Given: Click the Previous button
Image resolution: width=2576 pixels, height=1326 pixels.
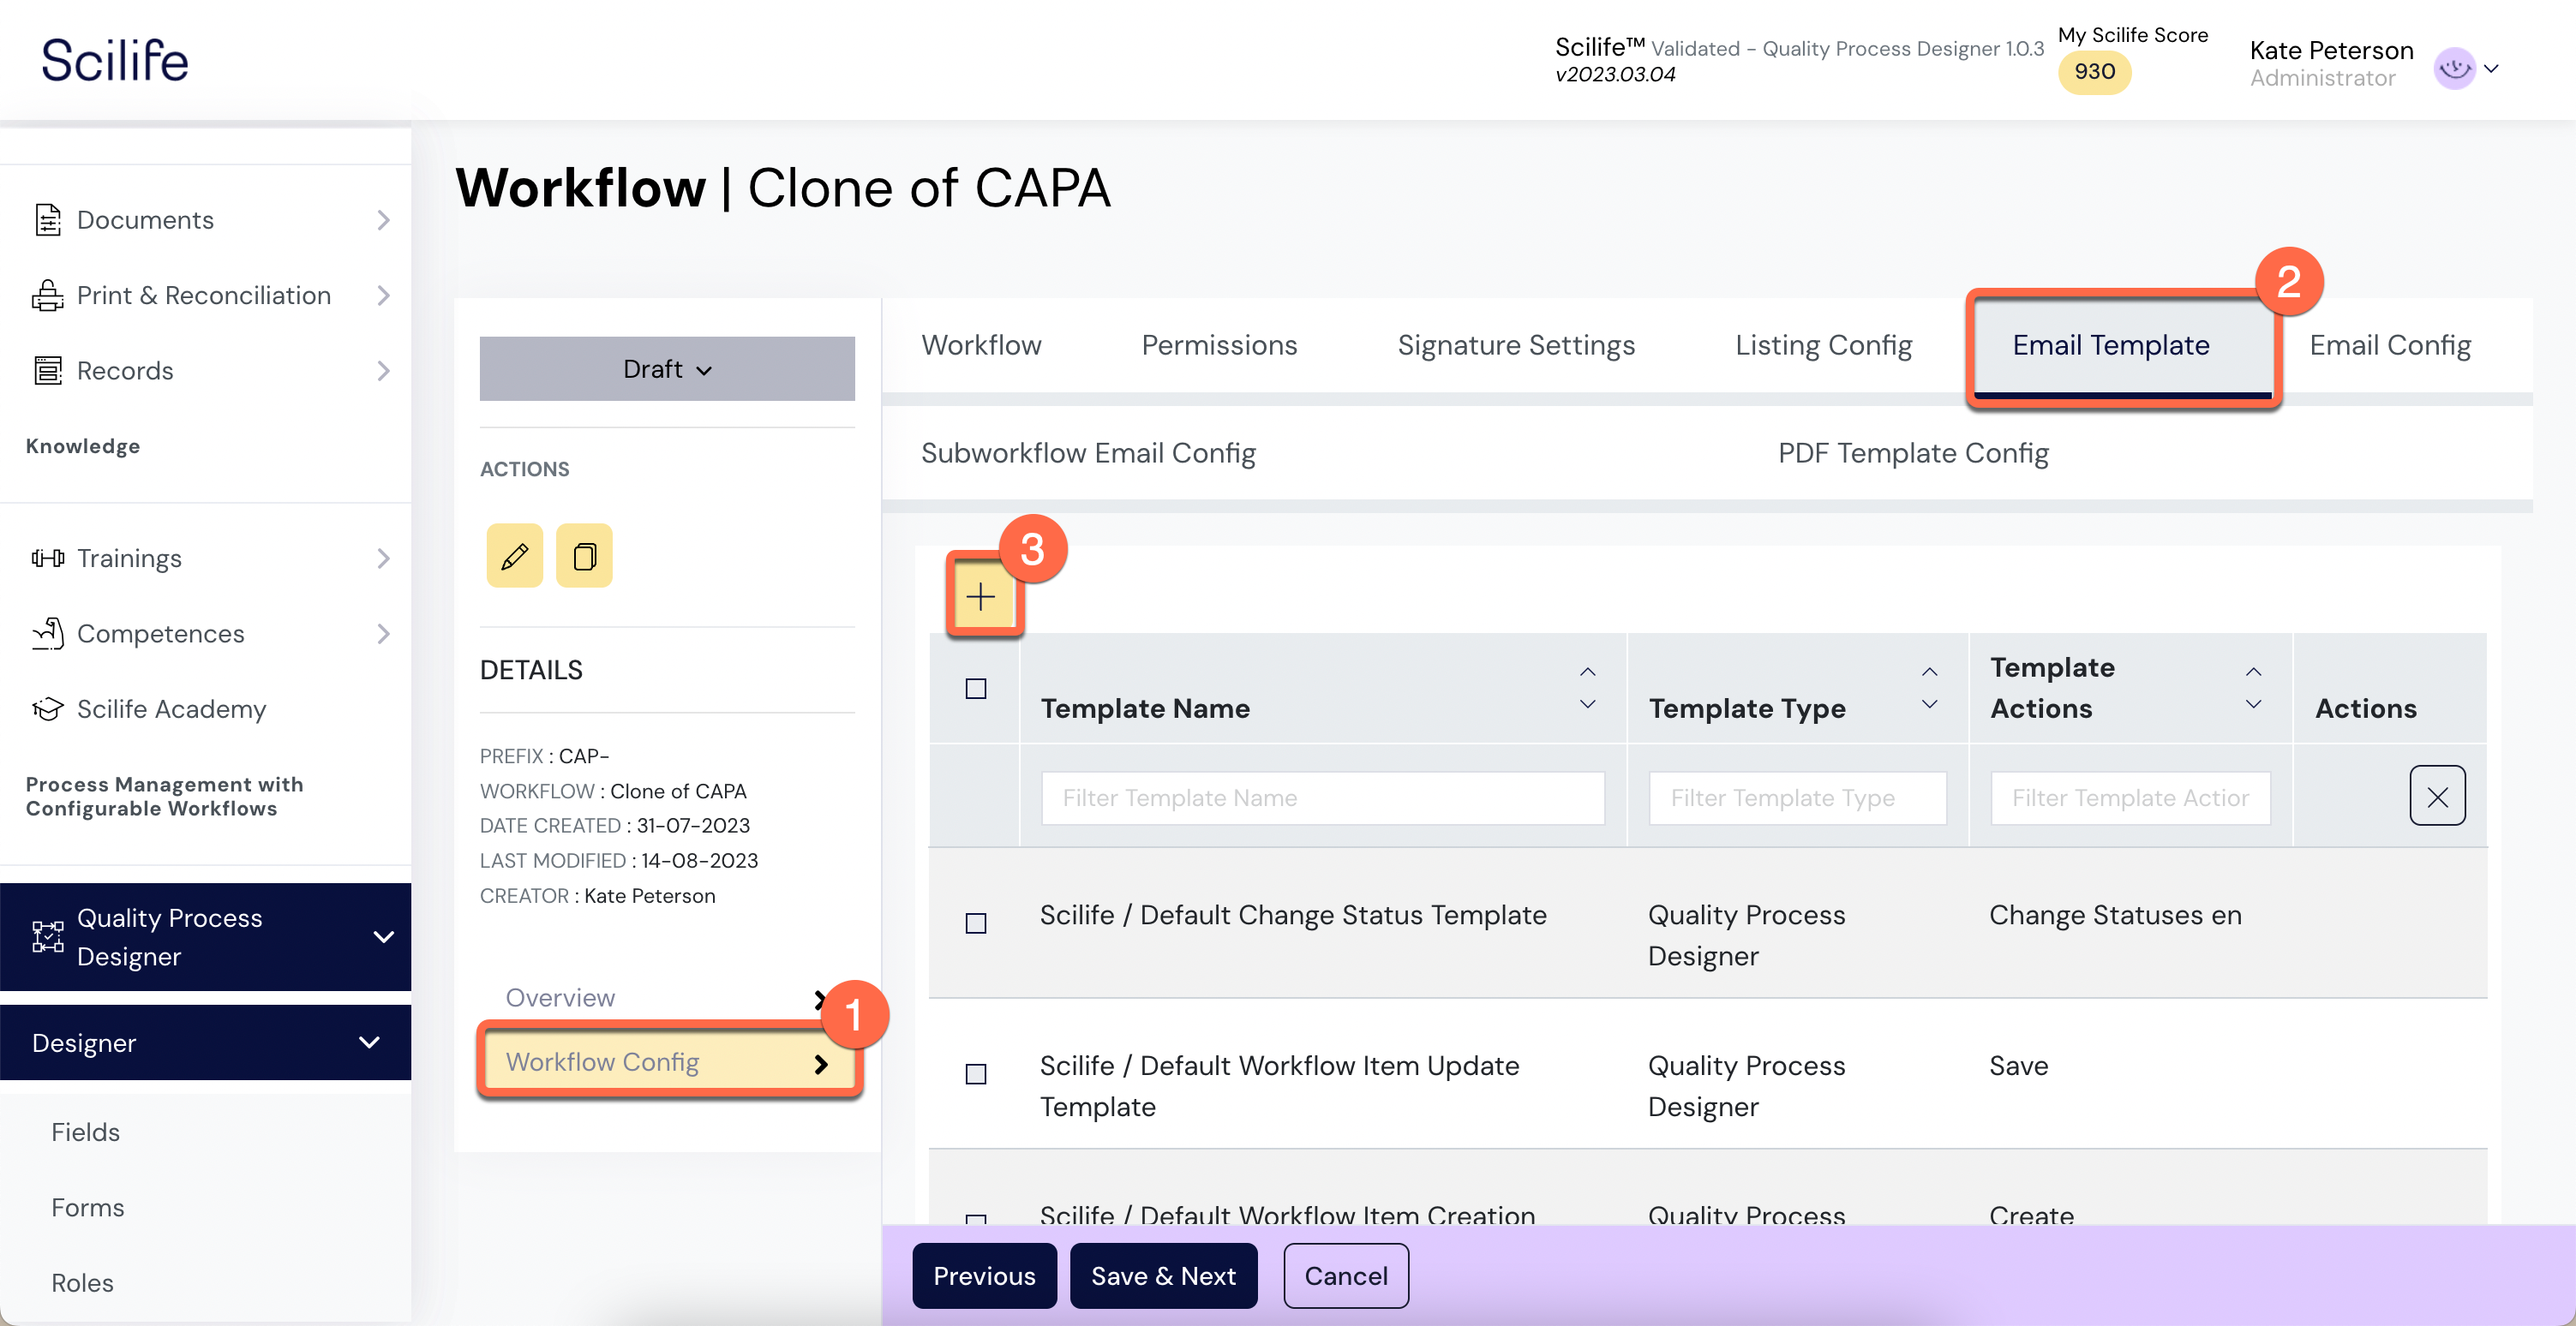Looking at the screenshot, I should (984, 1276).
